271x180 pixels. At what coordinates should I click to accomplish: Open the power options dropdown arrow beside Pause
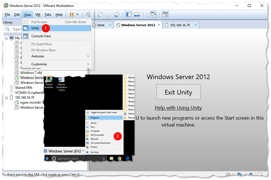[77, 15]
